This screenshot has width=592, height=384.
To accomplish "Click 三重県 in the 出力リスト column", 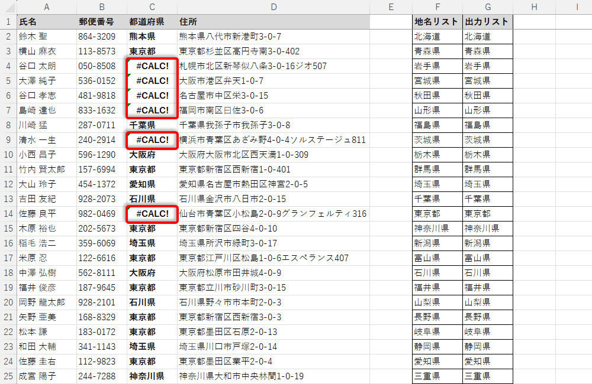I will (487, 376).
